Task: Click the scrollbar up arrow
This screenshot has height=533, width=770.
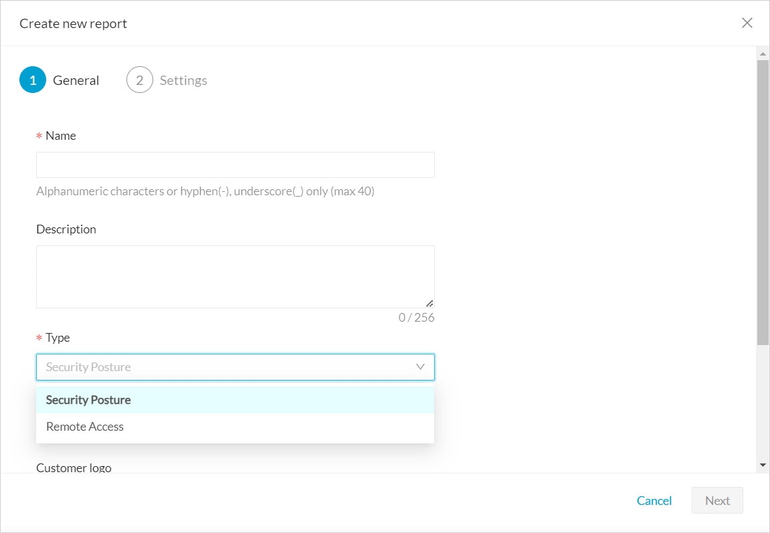Action: (x=763, y=52)
